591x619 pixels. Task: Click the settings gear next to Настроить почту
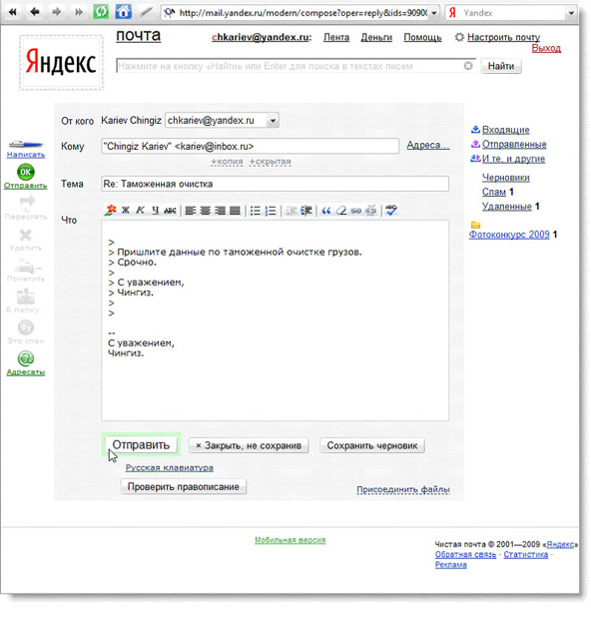point(459,37)
